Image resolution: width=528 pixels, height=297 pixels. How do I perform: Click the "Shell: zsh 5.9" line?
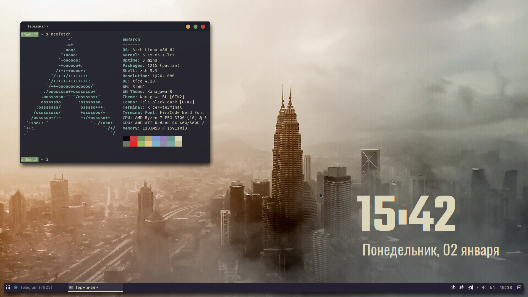click(140, 71)
